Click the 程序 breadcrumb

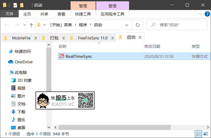point(83,25)
